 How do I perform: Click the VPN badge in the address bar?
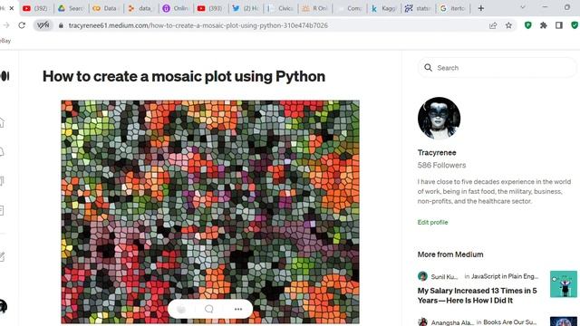click(43, 25)
